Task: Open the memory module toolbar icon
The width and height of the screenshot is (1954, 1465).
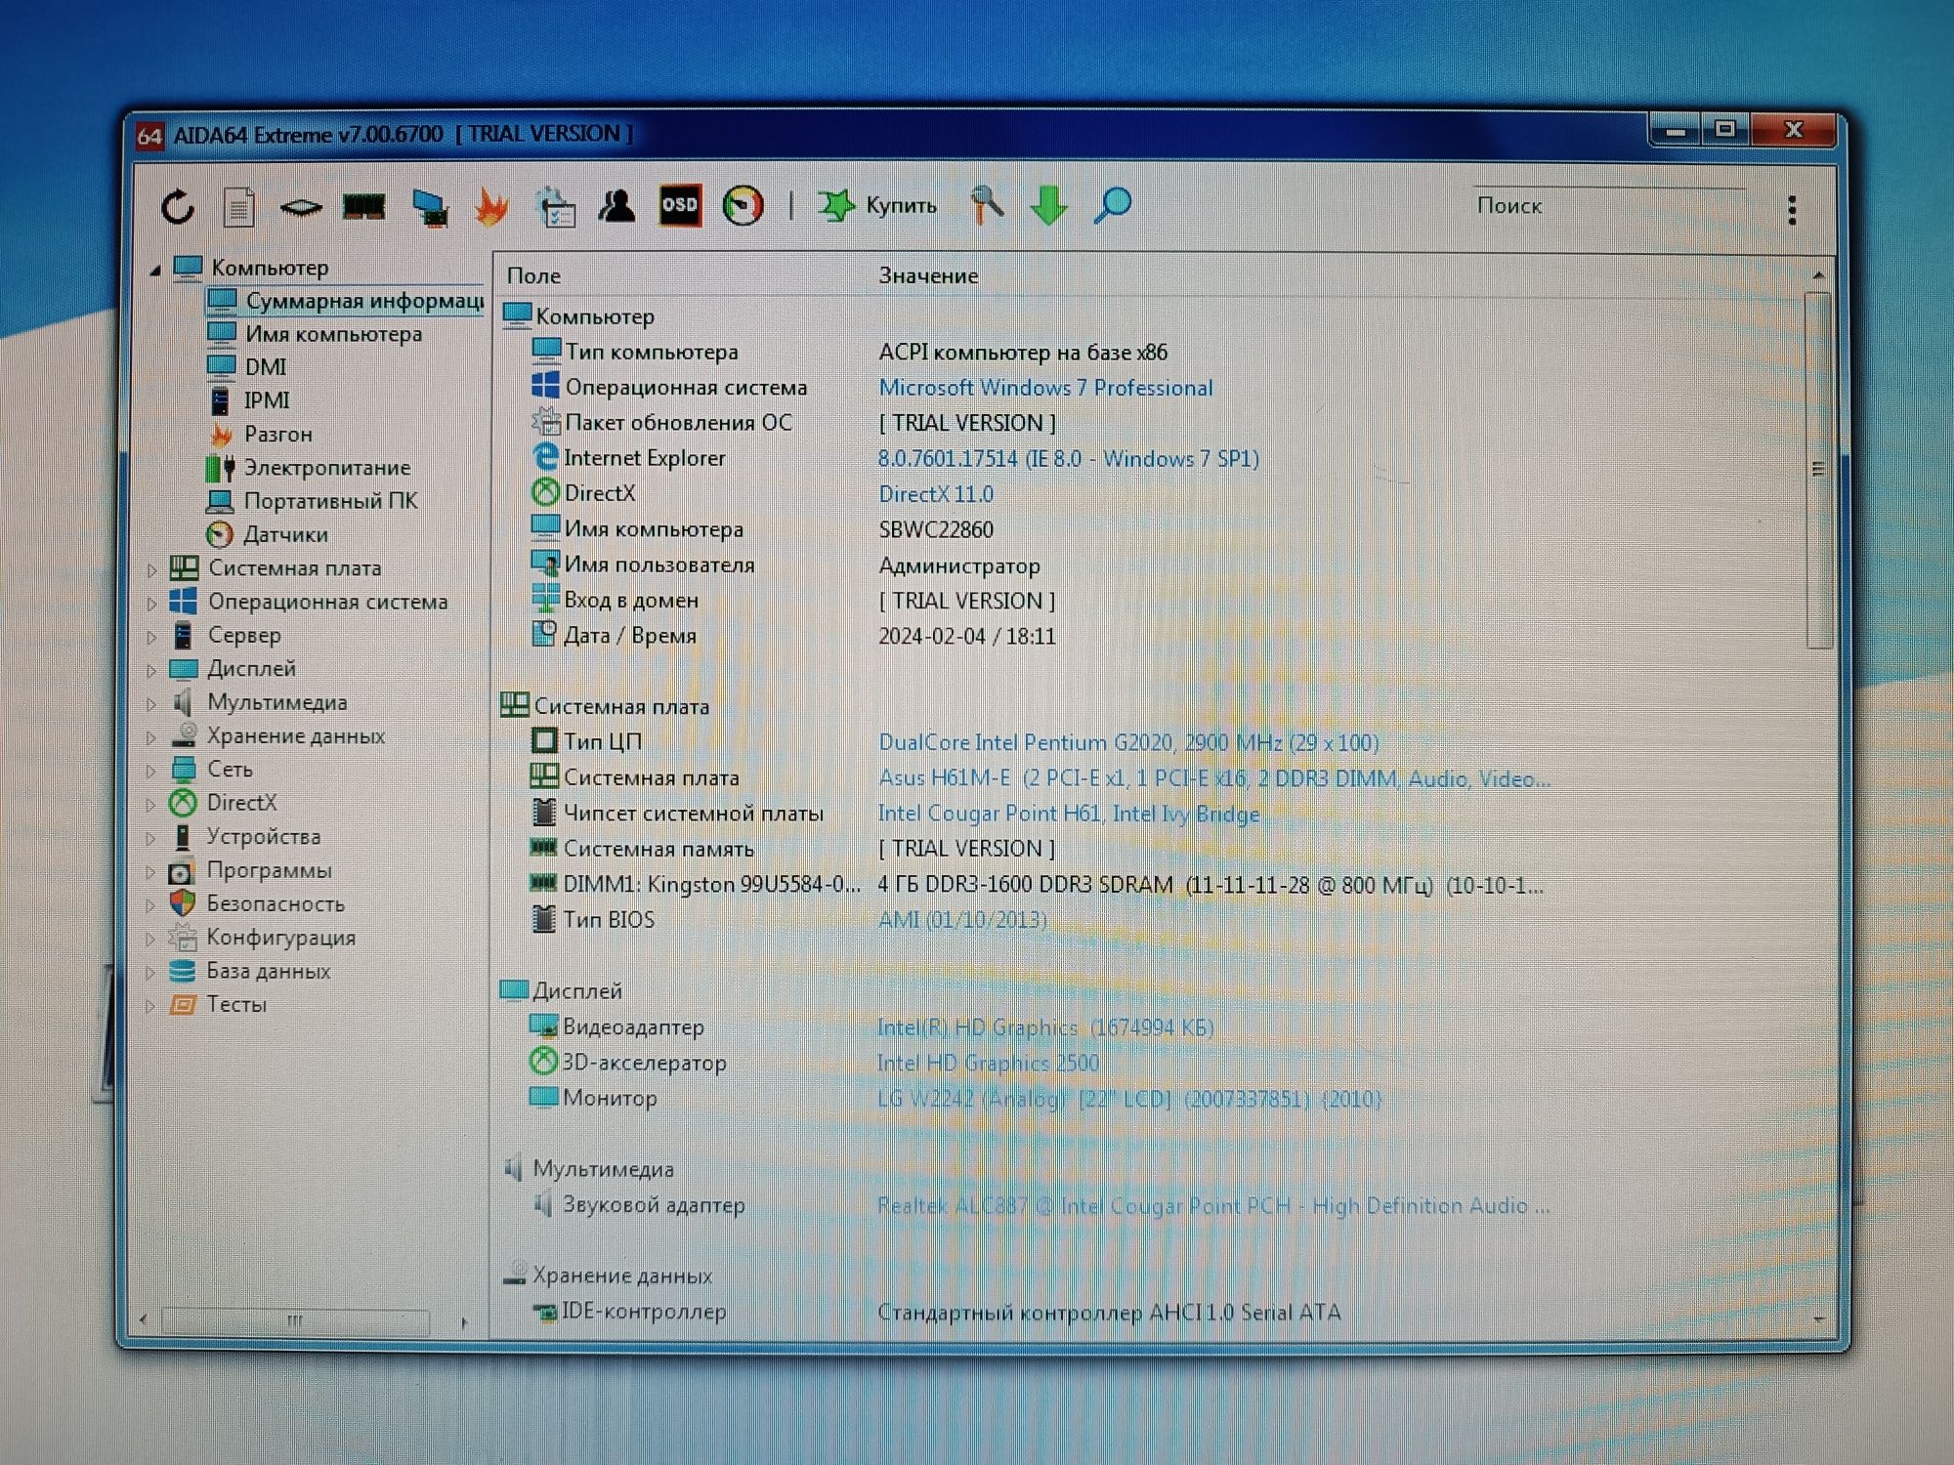Action: click(363, 206)
